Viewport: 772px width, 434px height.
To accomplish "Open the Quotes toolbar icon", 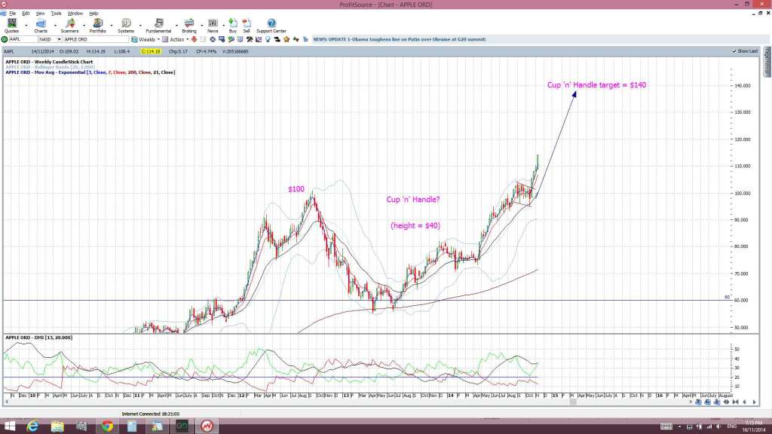I will click(x=11, y=26).
